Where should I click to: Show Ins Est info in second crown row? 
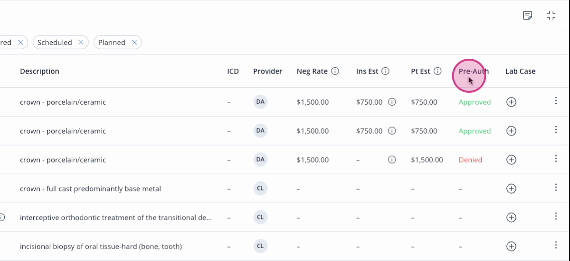(392, 131)
